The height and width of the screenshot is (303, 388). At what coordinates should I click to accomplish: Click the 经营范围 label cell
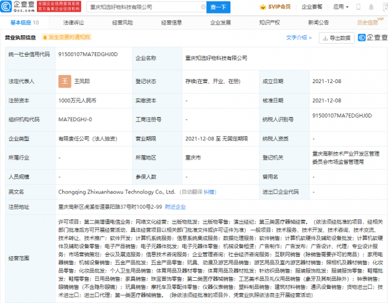pos(30,258)
